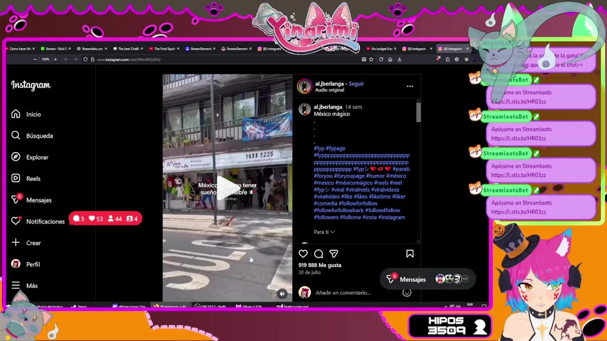Open the Más menu in the sidebar
607x341 pixels.
click(x=25, y=286)
